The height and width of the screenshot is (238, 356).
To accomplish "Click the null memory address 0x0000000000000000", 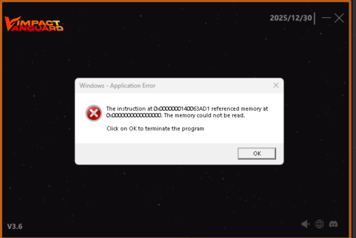I will [x=134, y=115].
